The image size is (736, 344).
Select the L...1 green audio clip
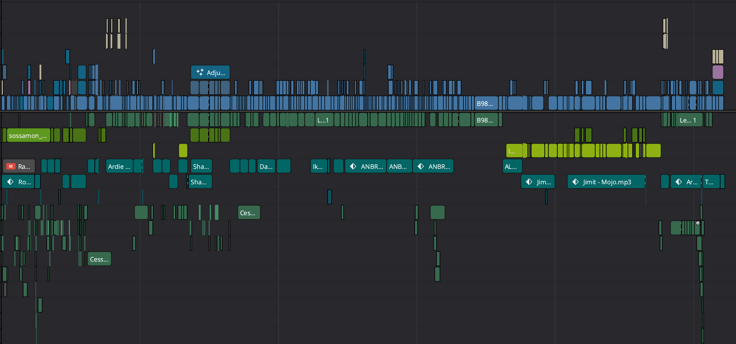click(x=324, y=120)
